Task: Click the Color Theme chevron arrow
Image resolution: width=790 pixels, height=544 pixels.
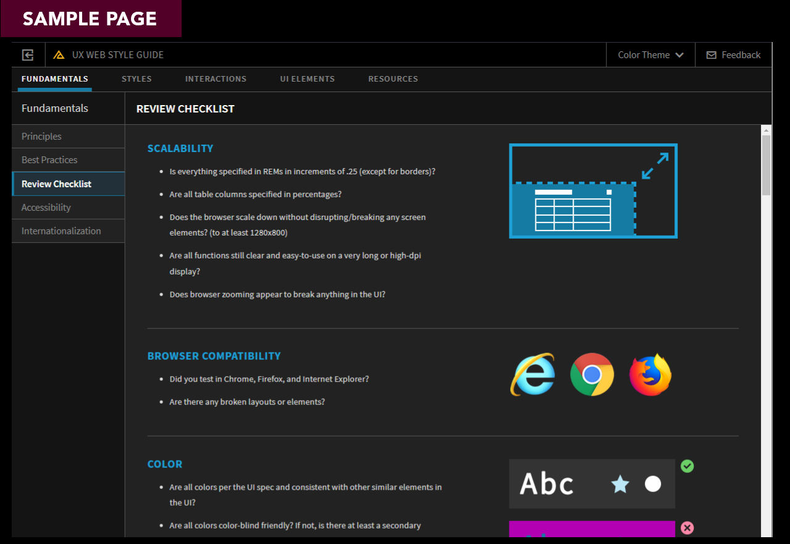Action: click(679, 55)
